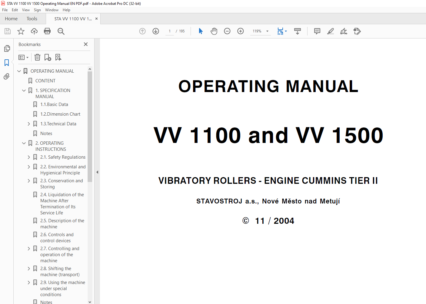The image size is (426, 304).
Task: Go to previous page arrow
Action: [x=142, y=31]
